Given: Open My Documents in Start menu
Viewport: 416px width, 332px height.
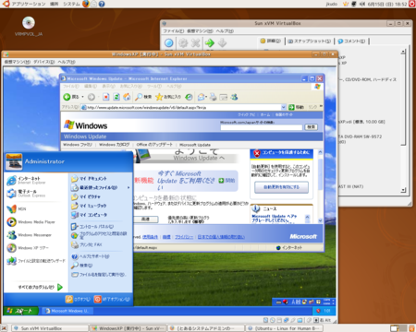Looking at the screenshot, I should [x=90, y=179].
